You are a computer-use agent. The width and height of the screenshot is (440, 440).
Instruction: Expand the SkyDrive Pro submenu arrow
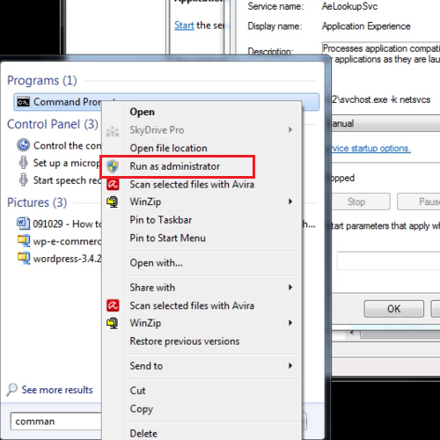tap(290, 129)
